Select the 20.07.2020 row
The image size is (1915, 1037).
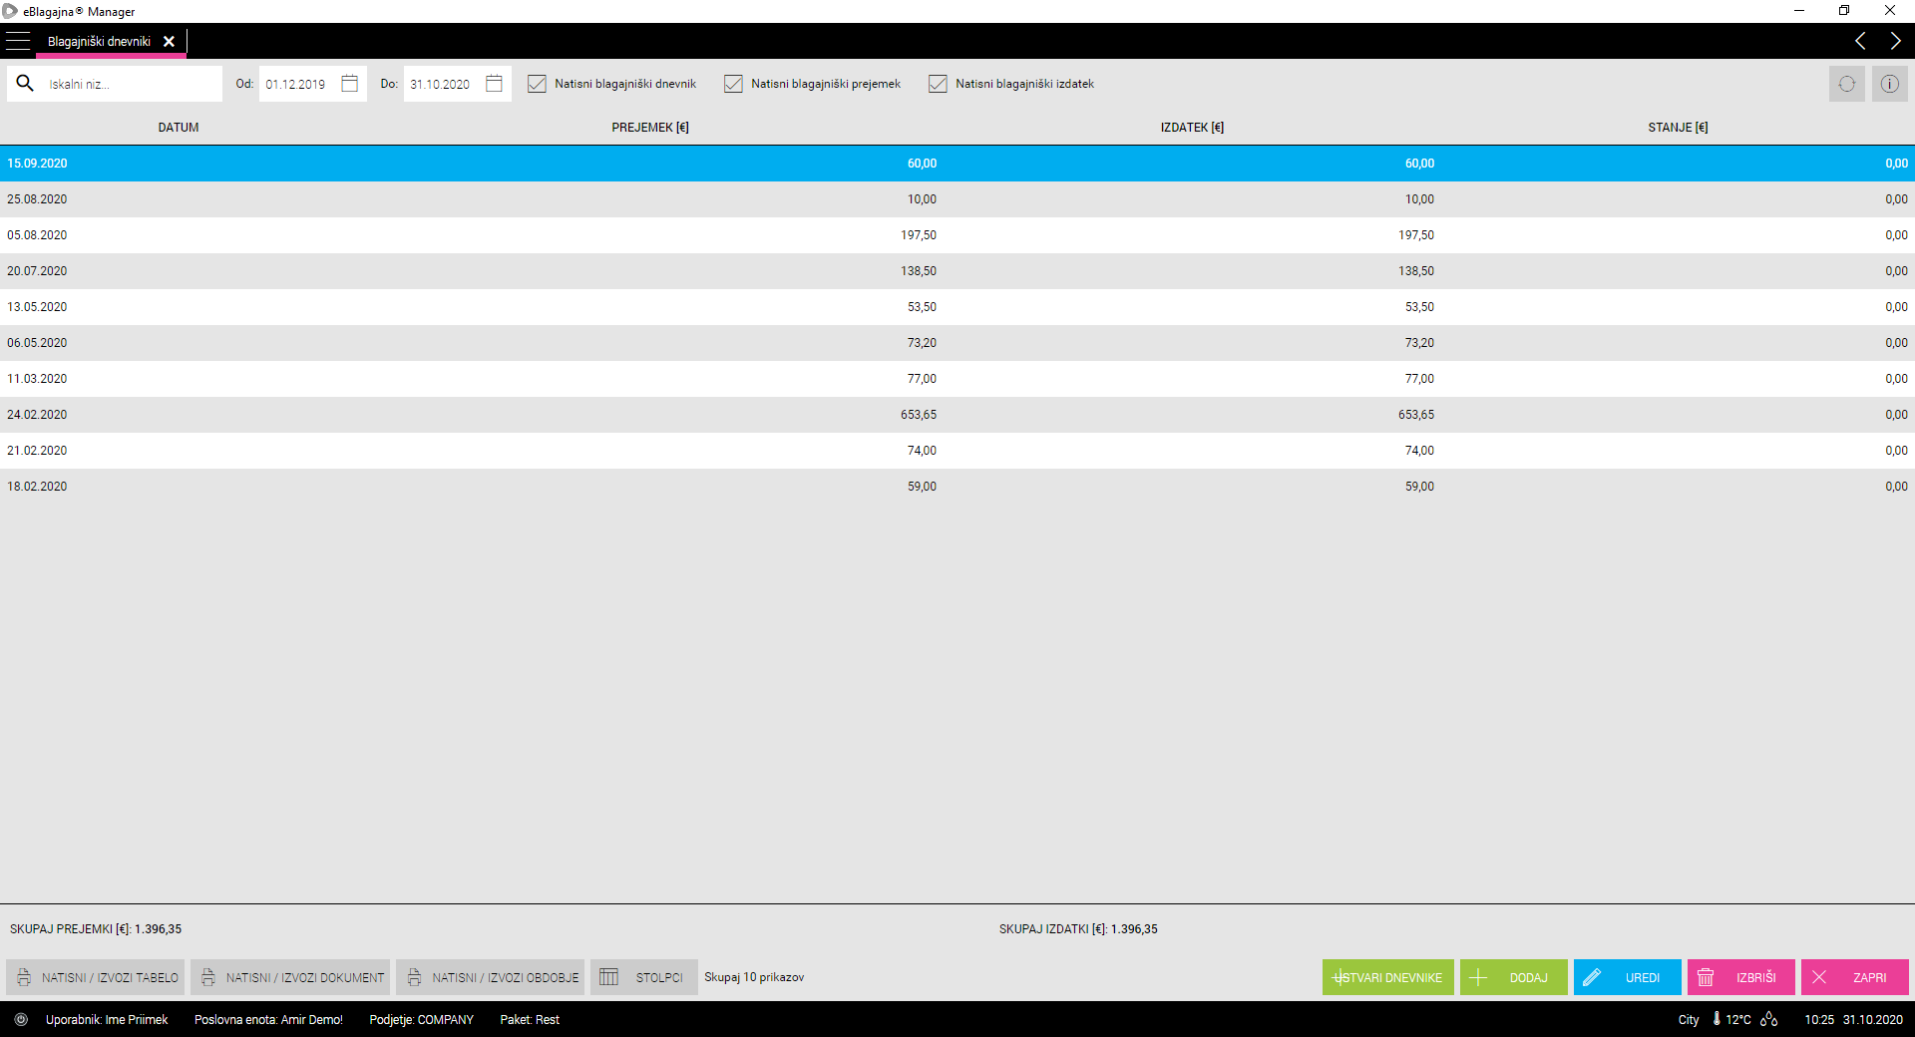(x=957, y=271)
